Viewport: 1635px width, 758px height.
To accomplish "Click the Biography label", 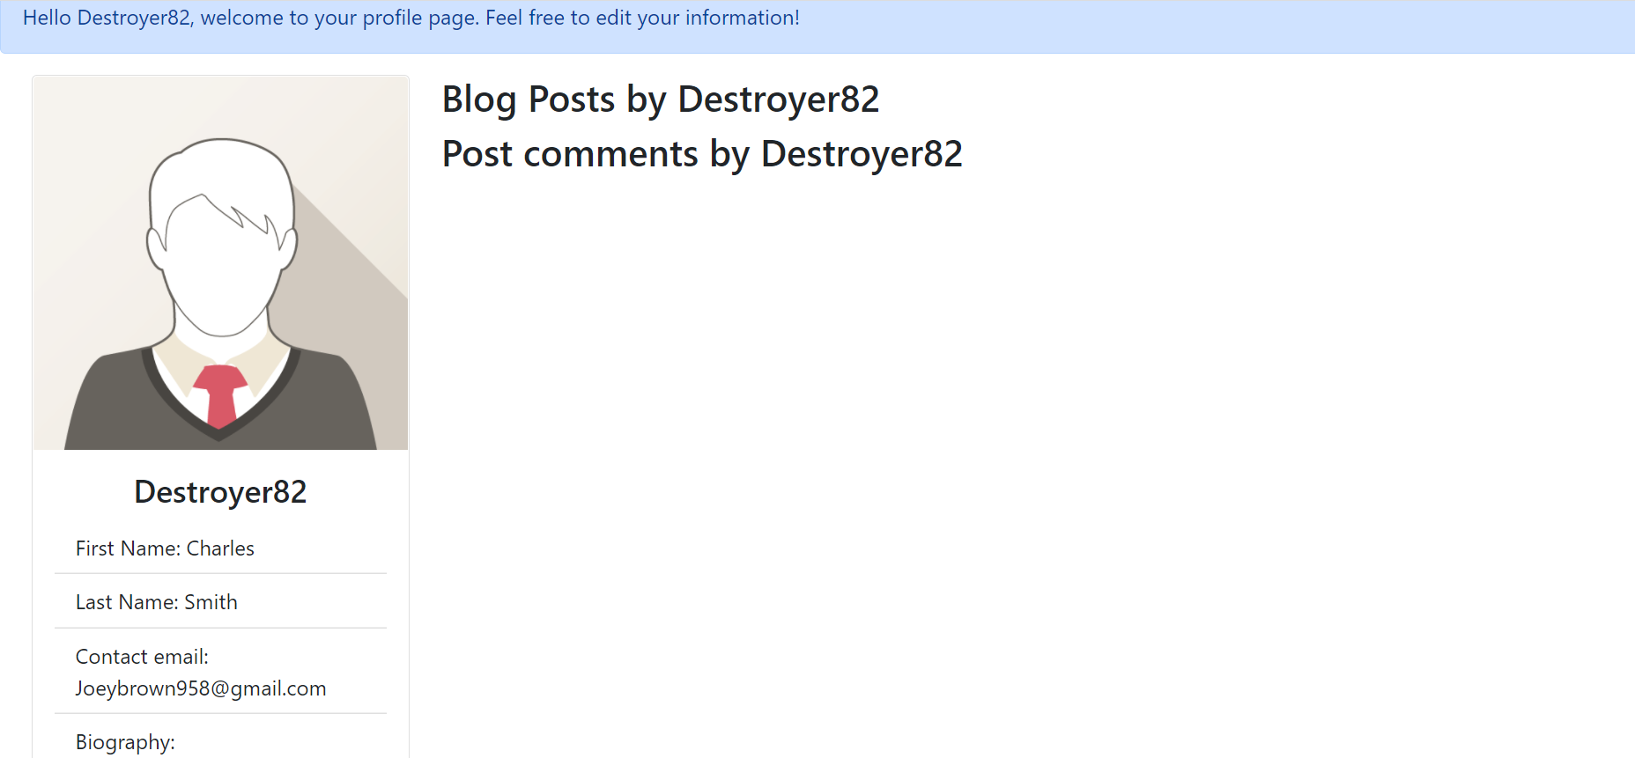I will 125,742.
